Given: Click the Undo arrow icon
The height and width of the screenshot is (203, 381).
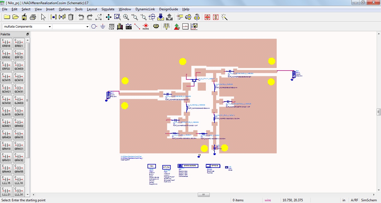Looking at the screenshot, I should point(81,17).
